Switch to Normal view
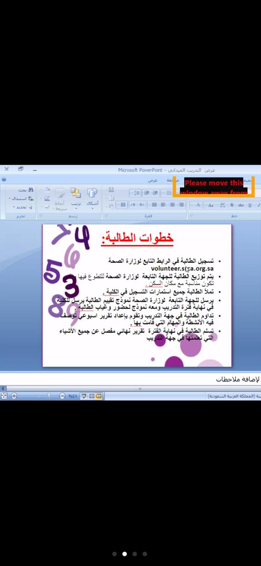The height and width of the screenshot is (566, 261). point(99,396)
